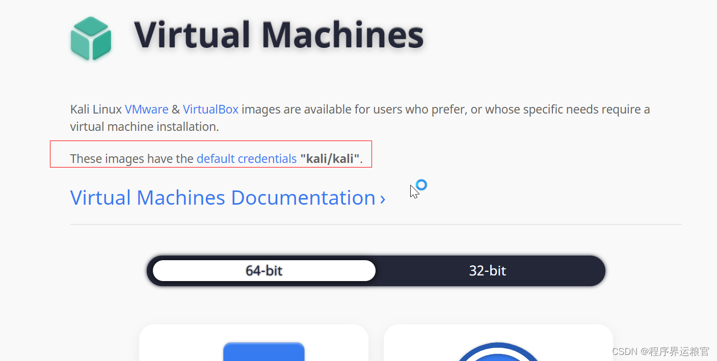Click the bold "kali/kali" credentials text

(330, 159)
